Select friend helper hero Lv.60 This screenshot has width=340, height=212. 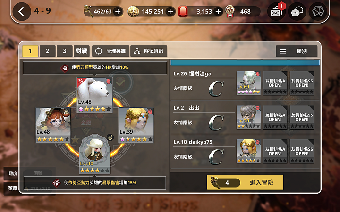coord(248,83)
